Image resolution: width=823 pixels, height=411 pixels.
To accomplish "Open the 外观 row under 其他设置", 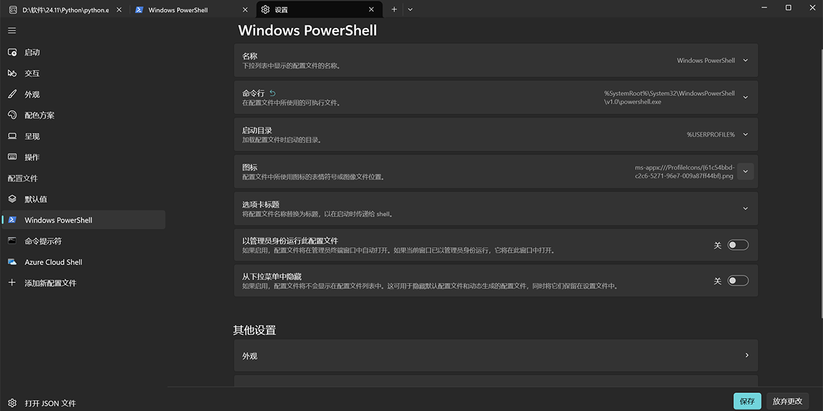I will click(494, 355).
